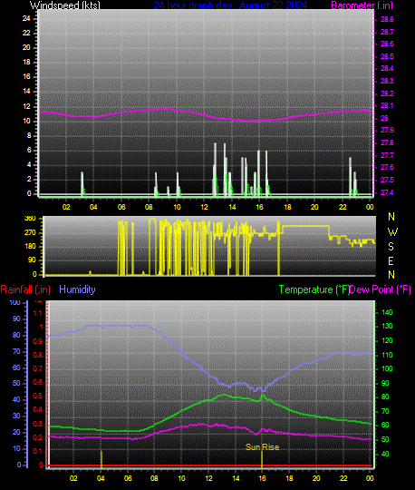The height and width of the screenshot is (490, 415).
Task: Select the "Dew Point (°F)" legend label
Action: [380, 289]
